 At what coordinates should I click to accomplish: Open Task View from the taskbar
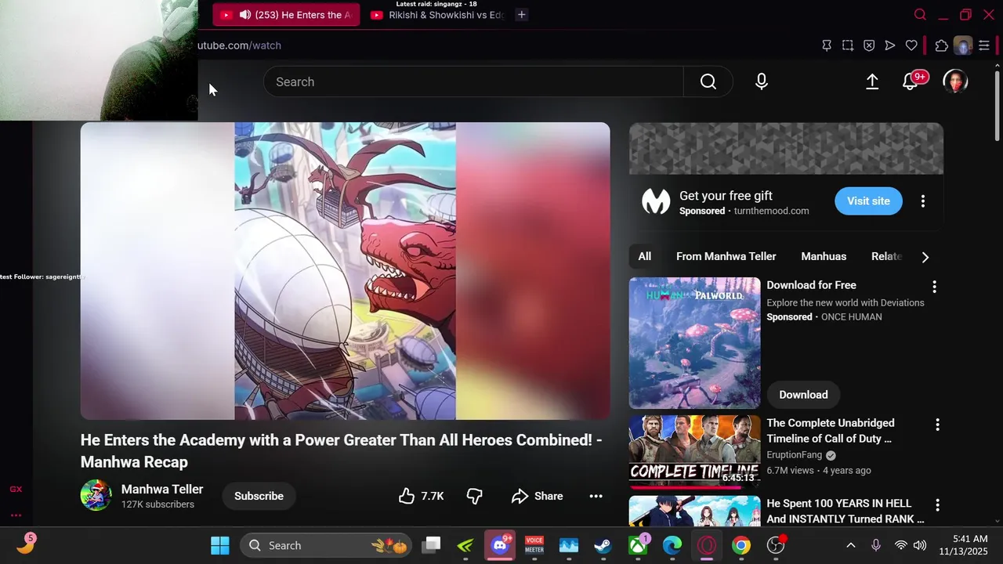click(431, 545)
